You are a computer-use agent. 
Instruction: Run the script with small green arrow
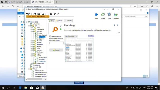tap(61, 29)
